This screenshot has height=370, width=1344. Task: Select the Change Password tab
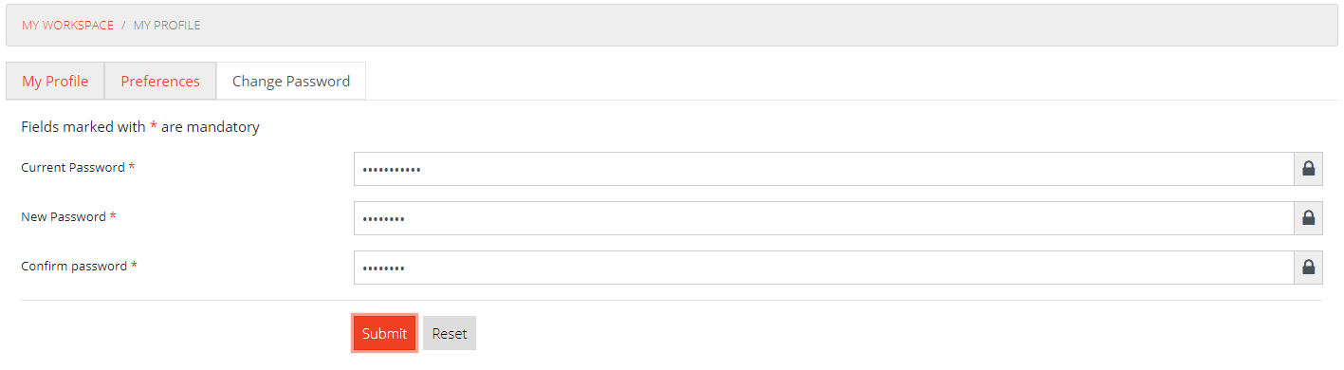coord(291,82)
